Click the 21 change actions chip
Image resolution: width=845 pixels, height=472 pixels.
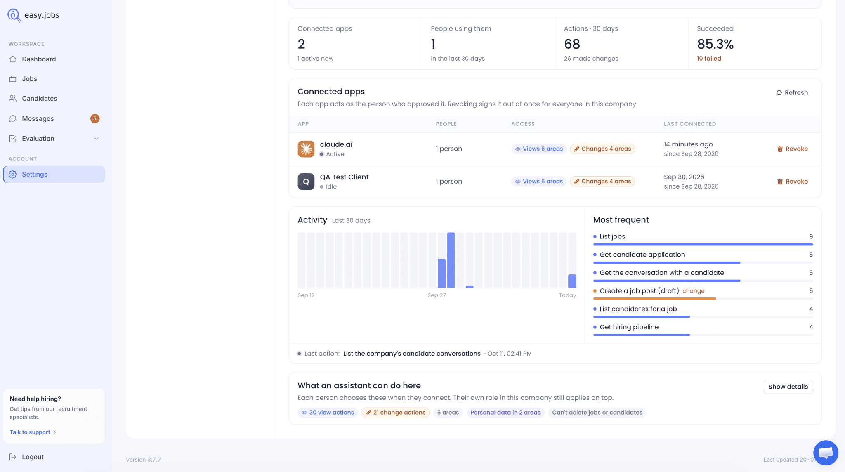pos(395,413)
